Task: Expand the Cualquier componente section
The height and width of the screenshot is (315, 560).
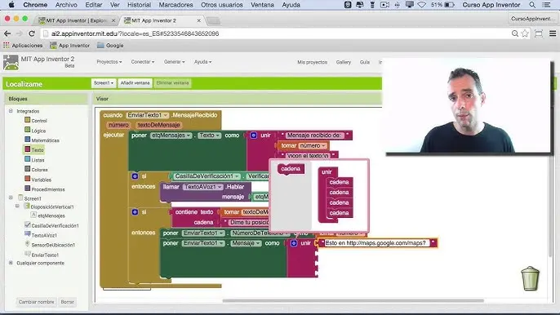Action: pos(11,263)
